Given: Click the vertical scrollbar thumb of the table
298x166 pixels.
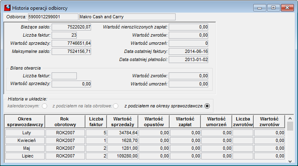Looking at the screenshot, I should tap(290, 126).
